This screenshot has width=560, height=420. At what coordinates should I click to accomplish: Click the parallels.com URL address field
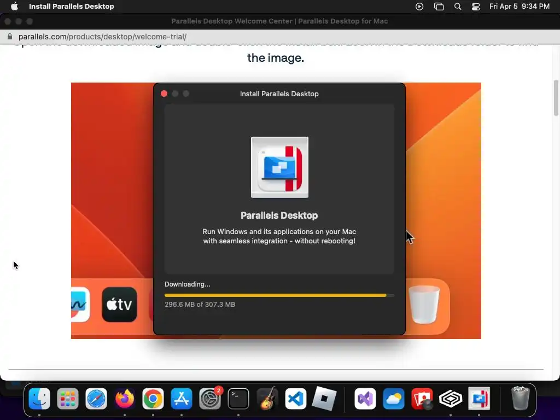pos(102,37)
